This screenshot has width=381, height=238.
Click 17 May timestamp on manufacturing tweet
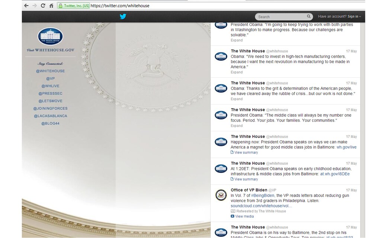point(351,51)
